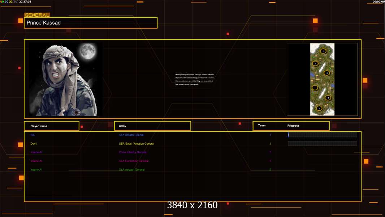Image resolution: width=385 pixels, height=217 pixels.
Task: Click the Prince Kassad general name field
Action: point(91,23)
